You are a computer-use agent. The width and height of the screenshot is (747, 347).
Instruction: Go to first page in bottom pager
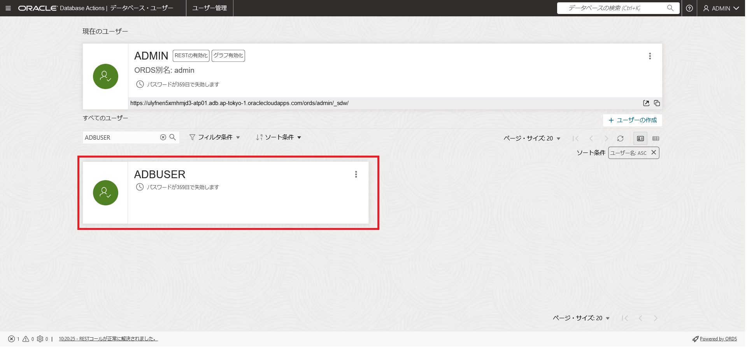coord(625,318)
